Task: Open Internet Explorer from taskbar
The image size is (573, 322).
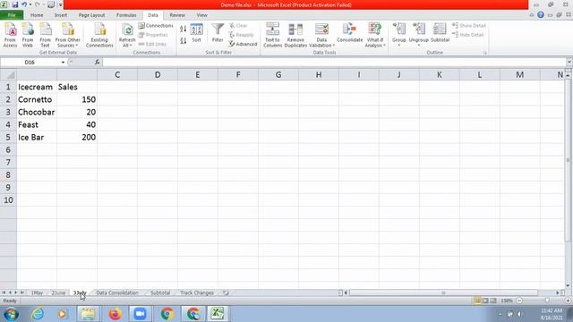Action: [38, 314]
